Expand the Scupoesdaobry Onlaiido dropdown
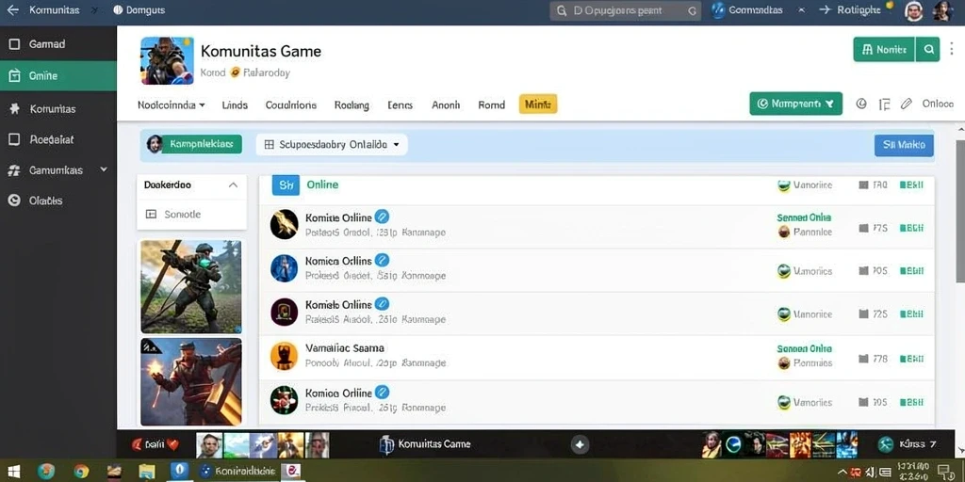965x482 pixels. pyautogui.click(x=332, y=144)
